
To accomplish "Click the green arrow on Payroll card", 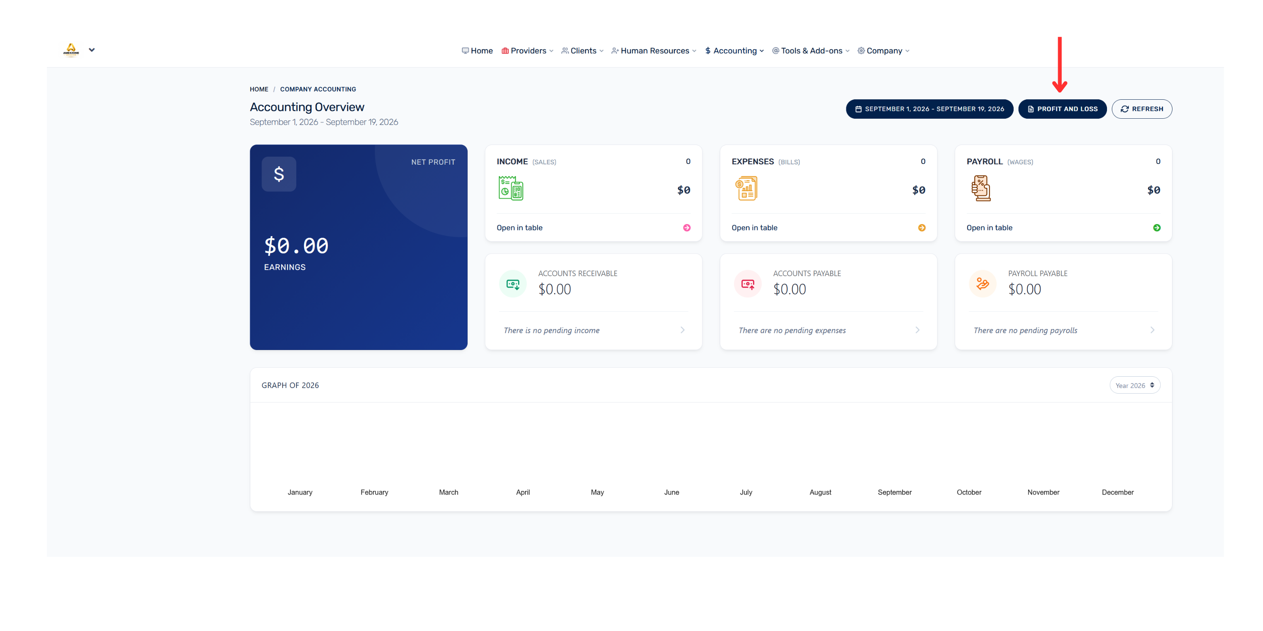I will coord(1157,228).
